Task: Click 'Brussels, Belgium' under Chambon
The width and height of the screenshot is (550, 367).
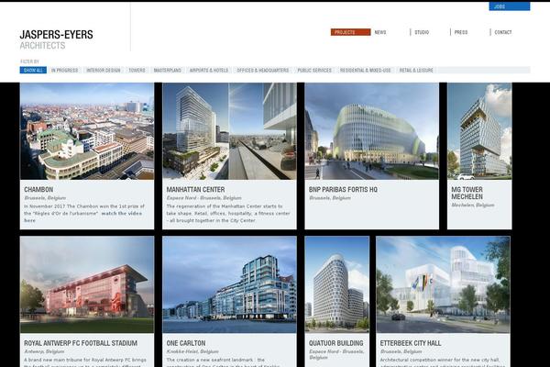Action: [x=45, y=198]
